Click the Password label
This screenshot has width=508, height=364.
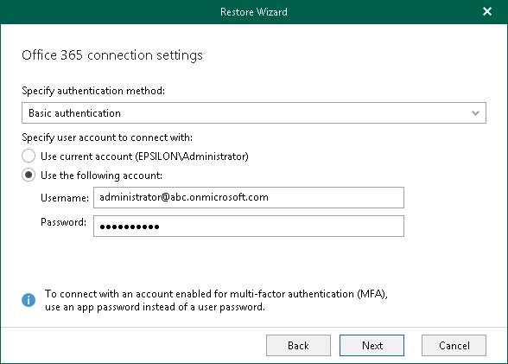point(64,222)
